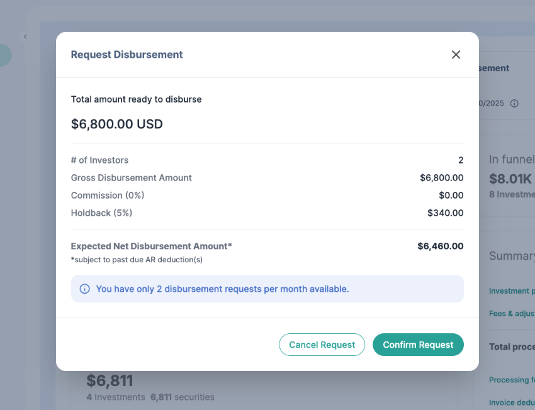Collapse sidebar using the left chevron arrow
This screenshot has height=410, width=535.
click(25, 37)
